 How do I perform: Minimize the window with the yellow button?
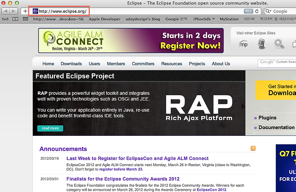10,3
